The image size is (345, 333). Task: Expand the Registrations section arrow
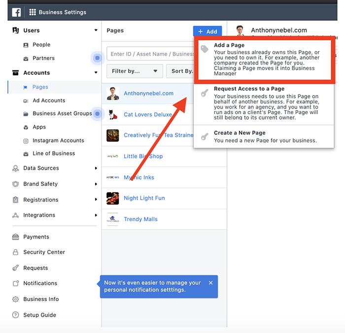(x=96, y=199)
